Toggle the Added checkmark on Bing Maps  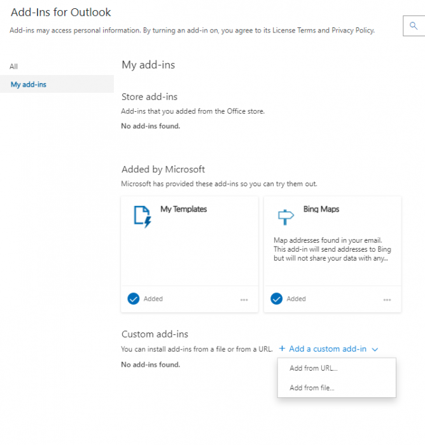point(276,299)
